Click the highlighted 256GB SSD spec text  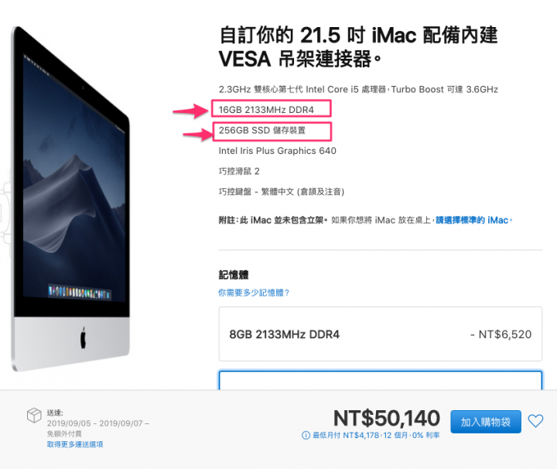tap(262, 130)
